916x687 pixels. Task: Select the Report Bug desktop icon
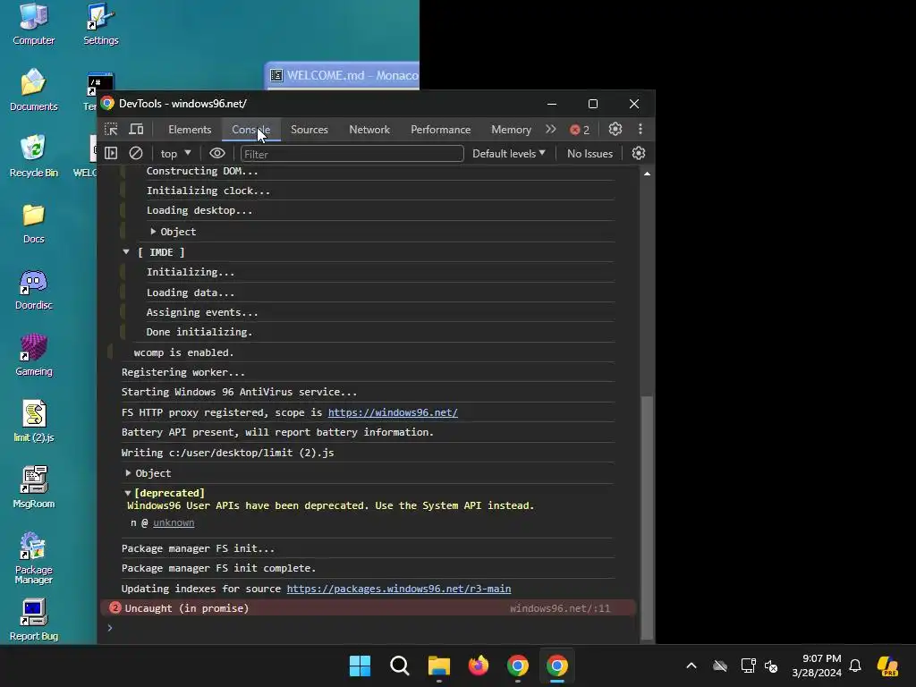tap(33, 620)
